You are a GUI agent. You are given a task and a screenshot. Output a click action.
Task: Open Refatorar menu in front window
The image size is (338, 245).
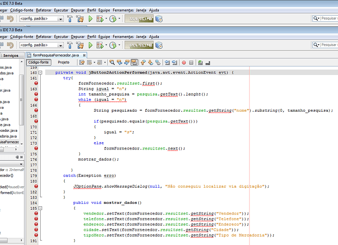(x=44, y=37)
